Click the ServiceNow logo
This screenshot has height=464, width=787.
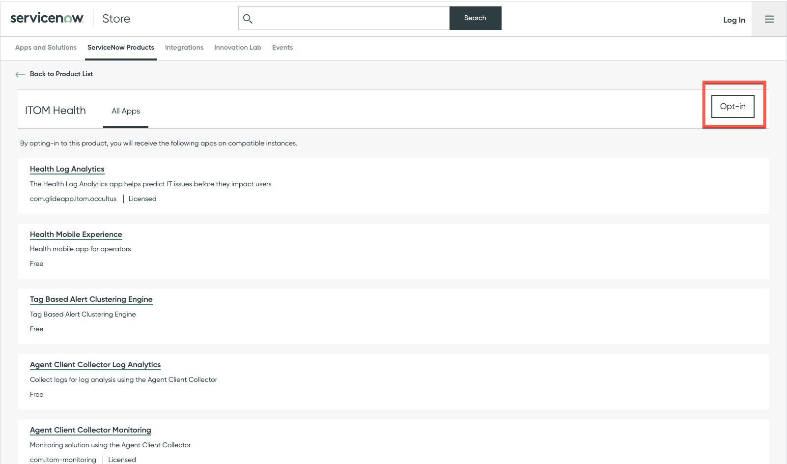[x=47, y=18]
